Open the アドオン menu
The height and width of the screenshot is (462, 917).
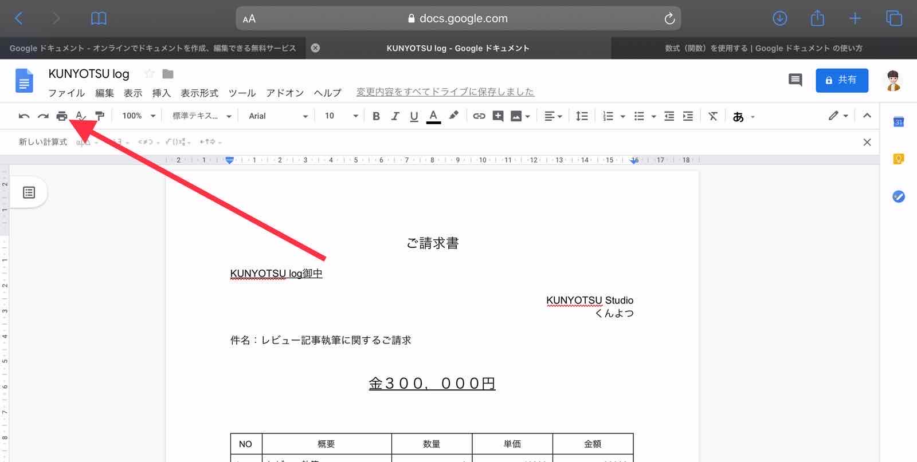point(285,93)
